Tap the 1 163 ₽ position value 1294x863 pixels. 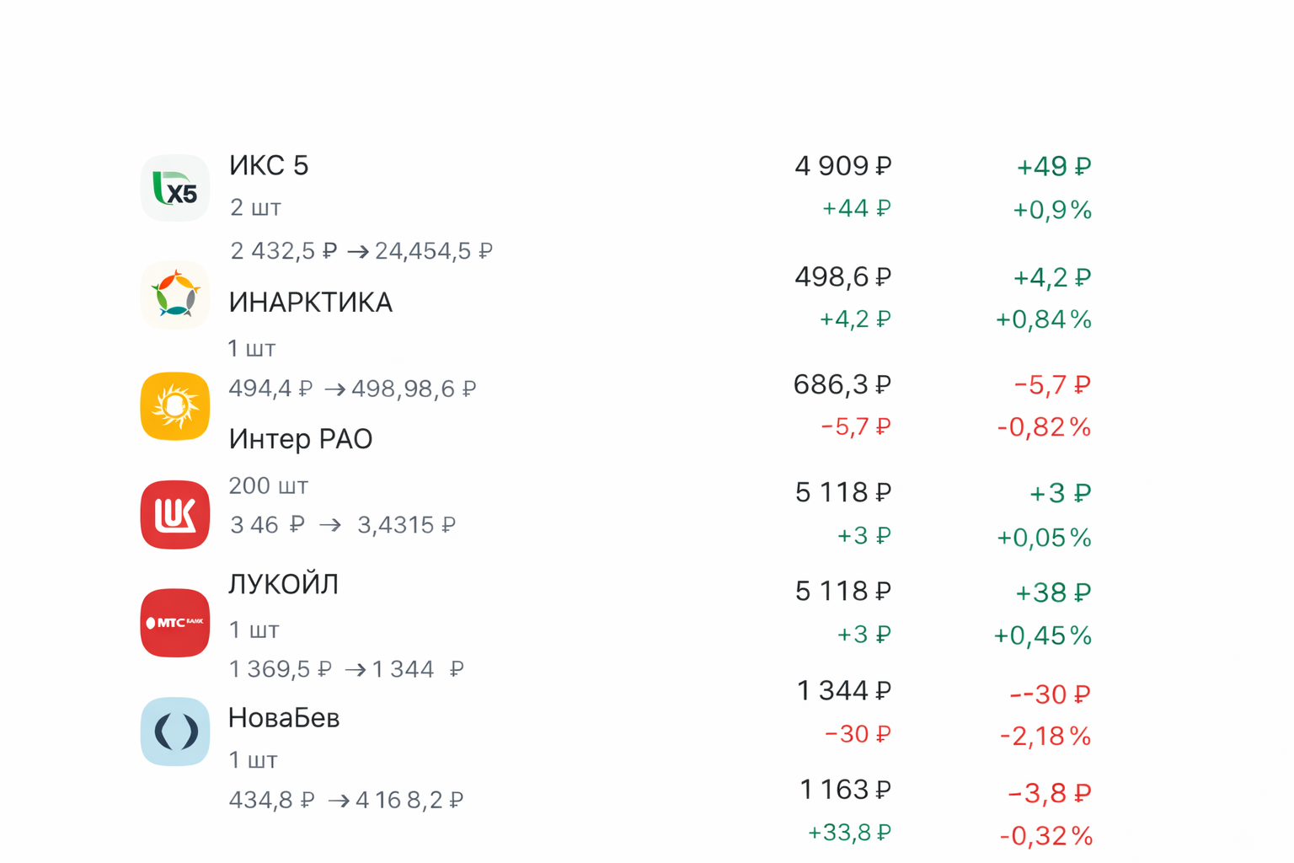tap(845, 791)
